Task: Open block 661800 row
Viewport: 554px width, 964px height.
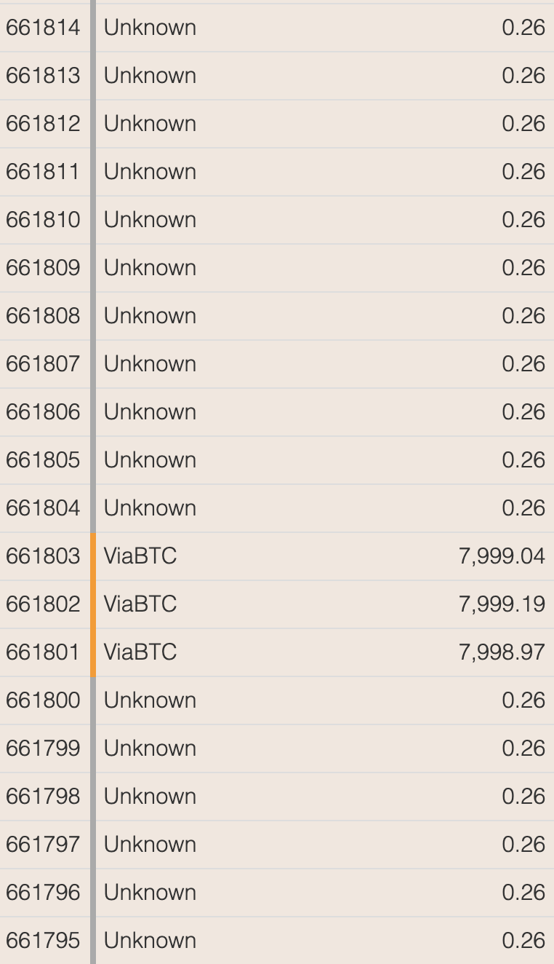Action: click(277, 700)
